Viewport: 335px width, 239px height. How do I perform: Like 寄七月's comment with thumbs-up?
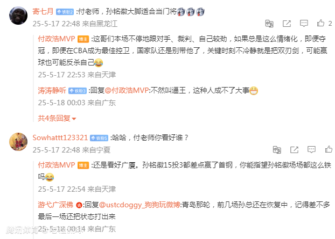coord(320,23)
